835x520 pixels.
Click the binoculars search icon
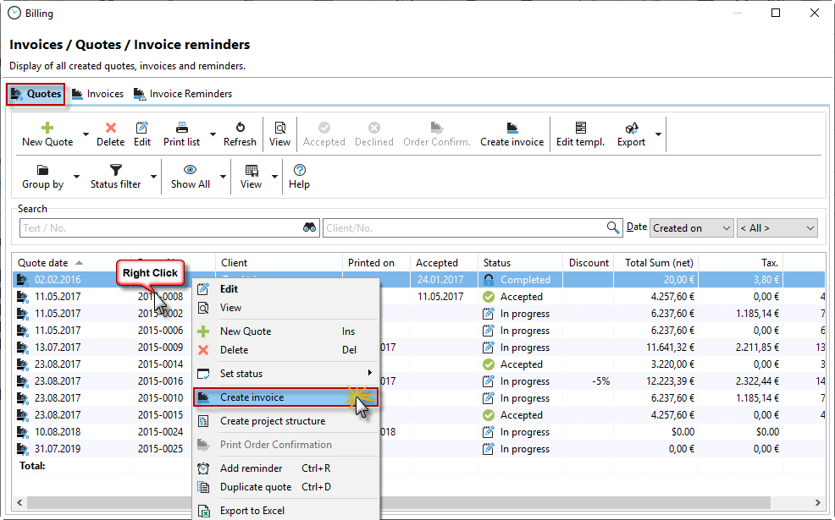(x=310, y=227)
